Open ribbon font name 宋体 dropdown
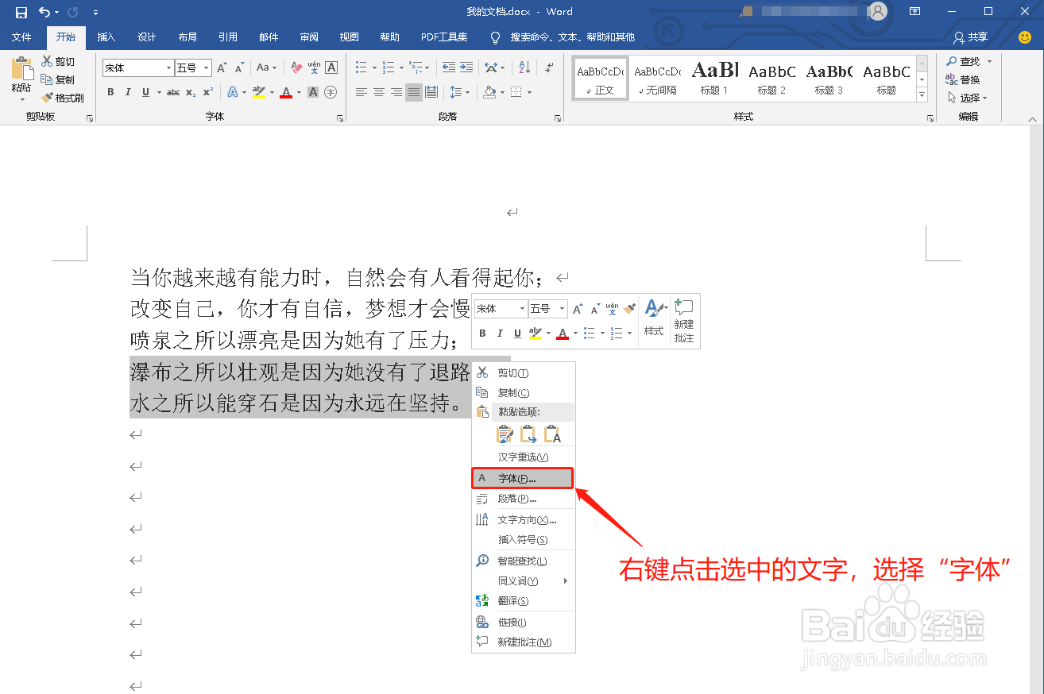The image size is (1044, 694). [168, 68]
